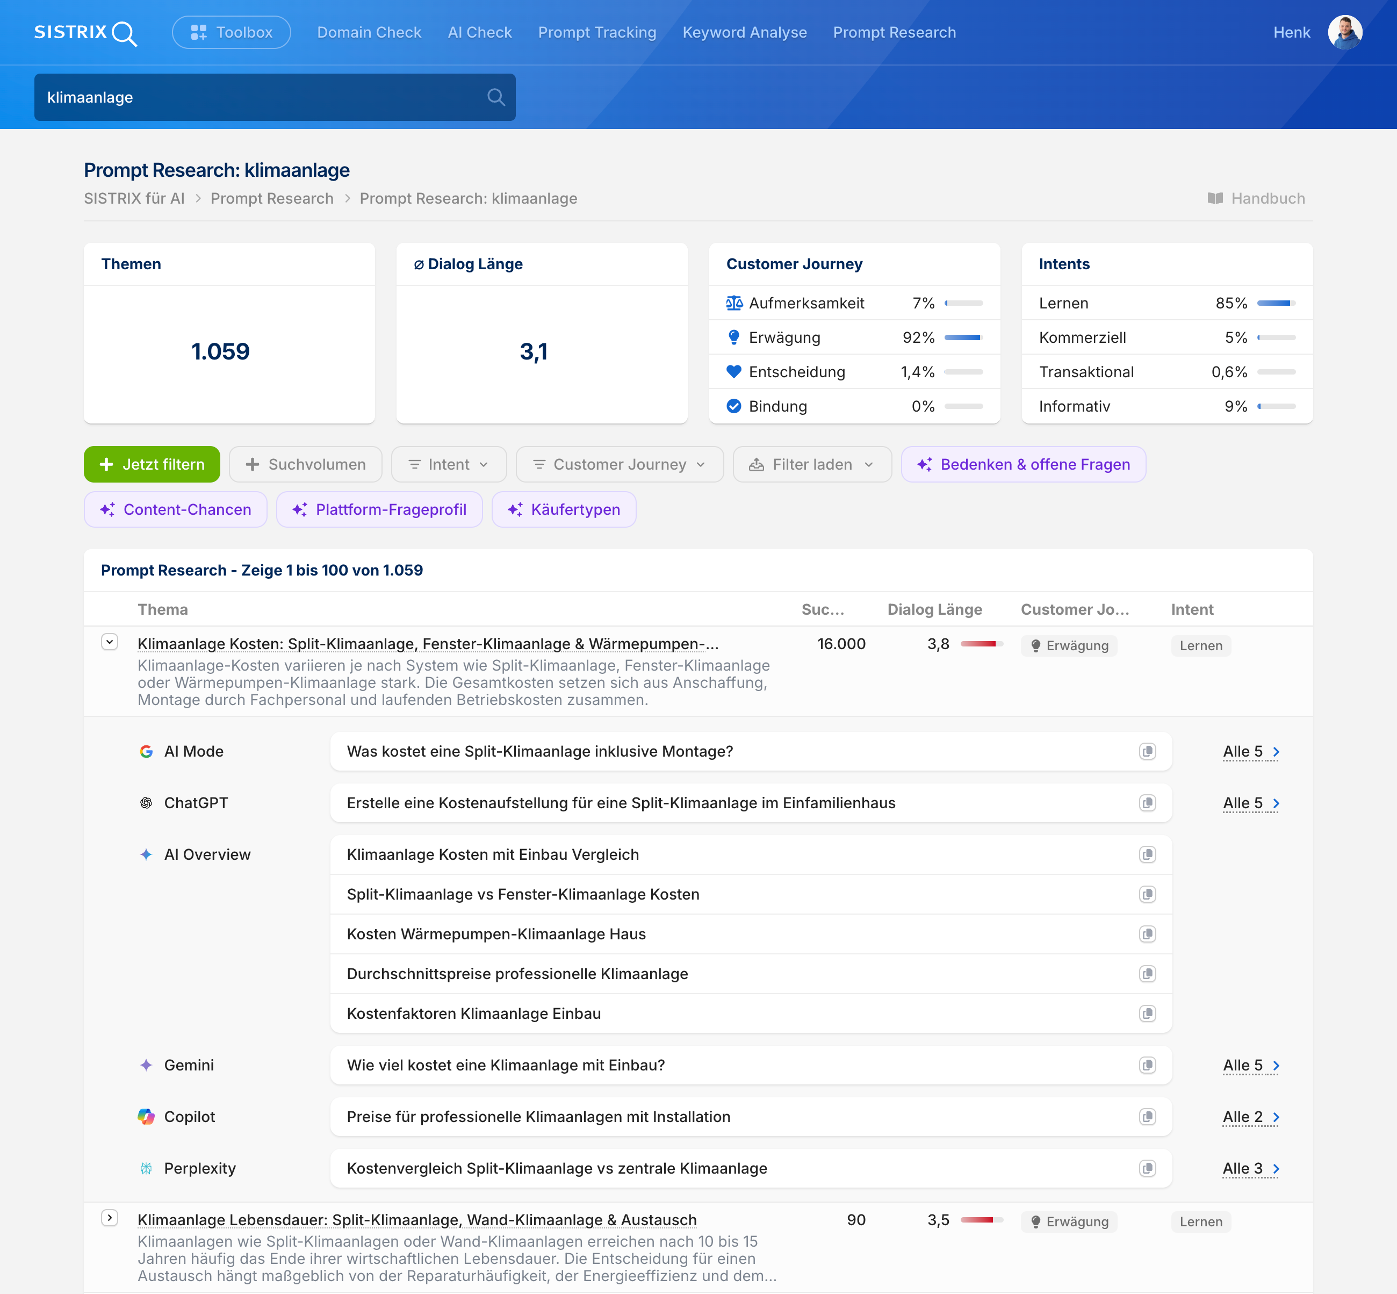This screenshot has height=1294, width=1397.
Task: Click the search magnifier in the search bar
Action: (496, 97)
